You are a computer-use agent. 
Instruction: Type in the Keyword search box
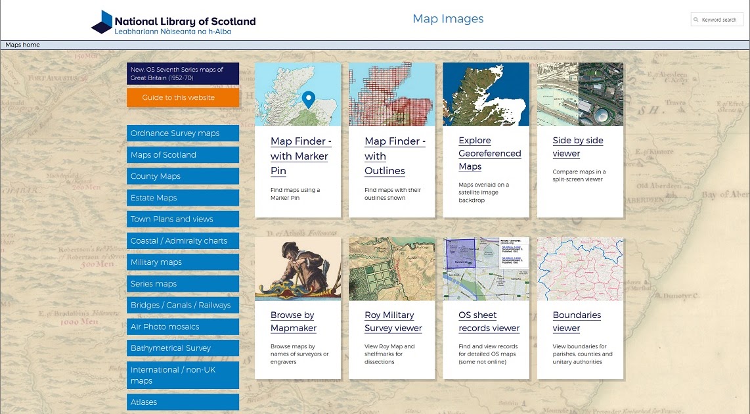[x=719, y=19]
